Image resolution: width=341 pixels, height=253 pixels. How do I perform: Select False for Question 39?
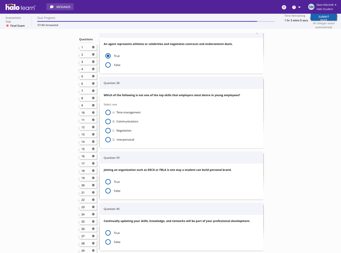108,191
